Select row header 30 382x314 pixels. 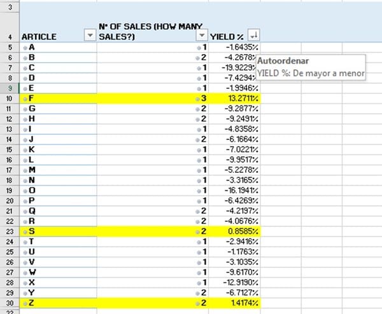10,303
